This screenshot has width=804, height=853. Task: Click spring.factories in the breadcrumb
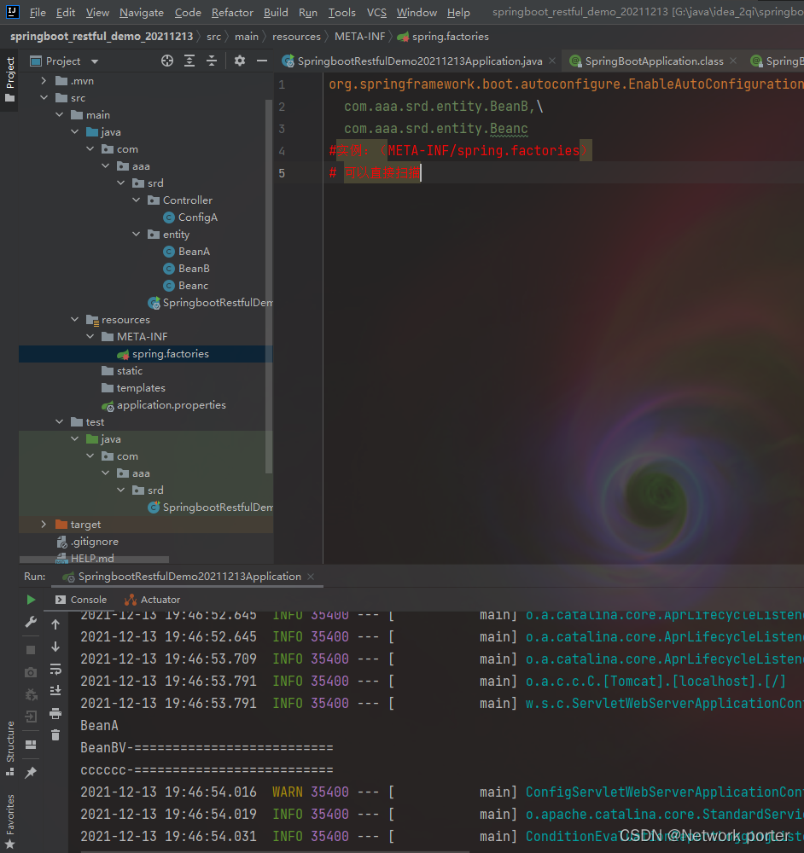[x=443, y=37]
